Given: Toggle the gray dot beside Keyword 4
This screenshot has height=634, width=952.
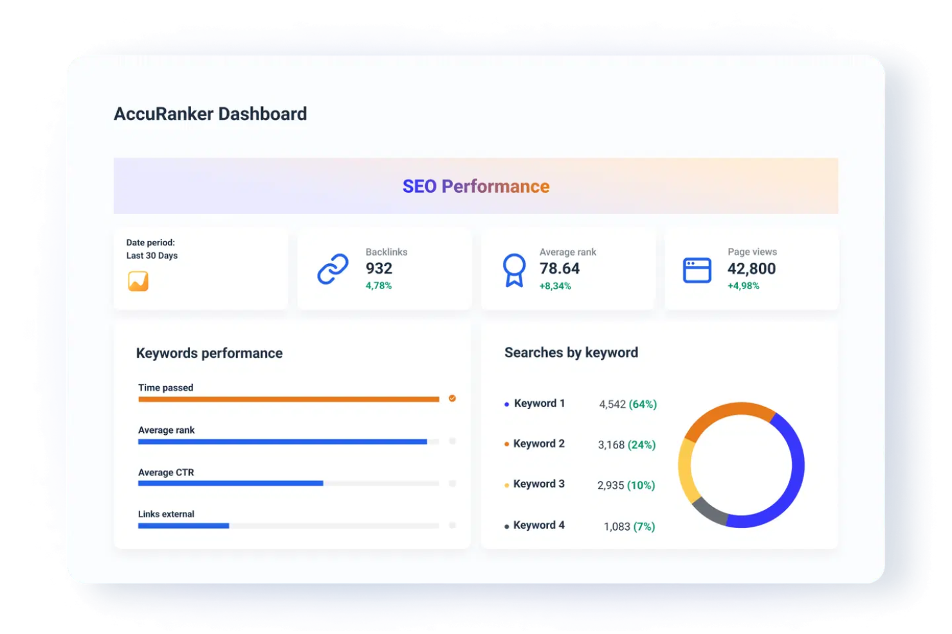Looking at the screenshot, I should (x=506, y=525).
